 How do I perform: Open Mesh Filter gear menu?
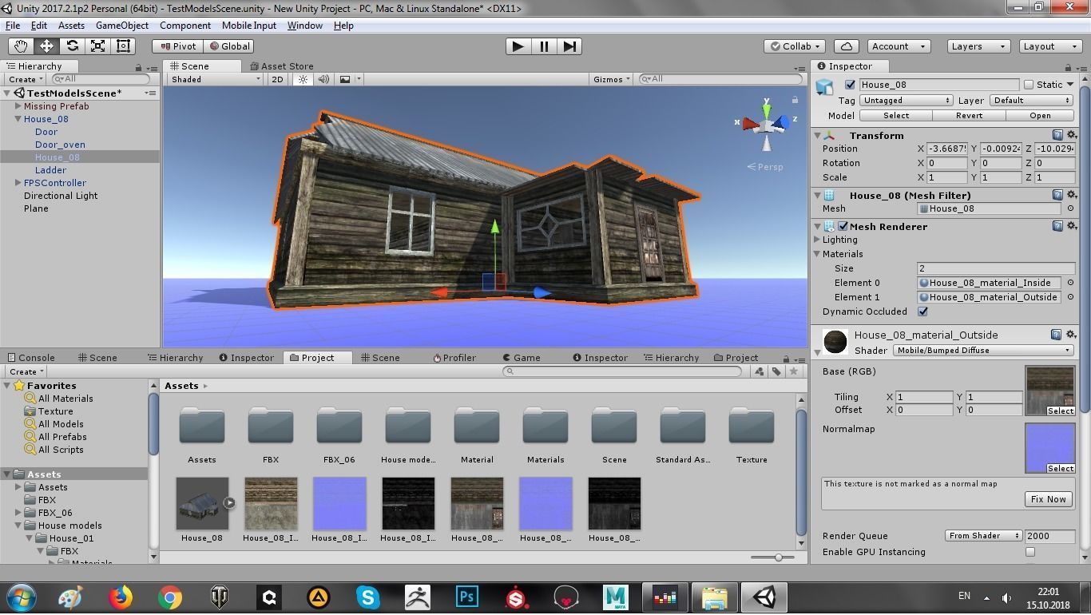[1072, 195]
